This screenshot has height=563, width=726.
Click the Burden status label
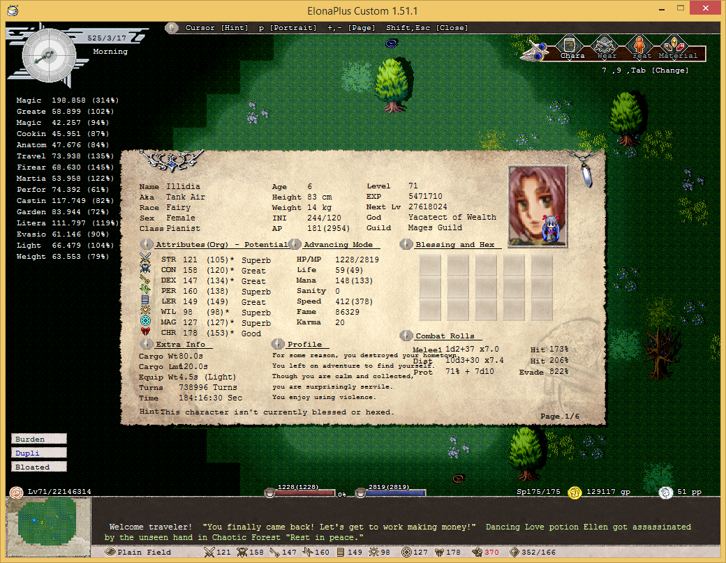(x=39, y=439)
